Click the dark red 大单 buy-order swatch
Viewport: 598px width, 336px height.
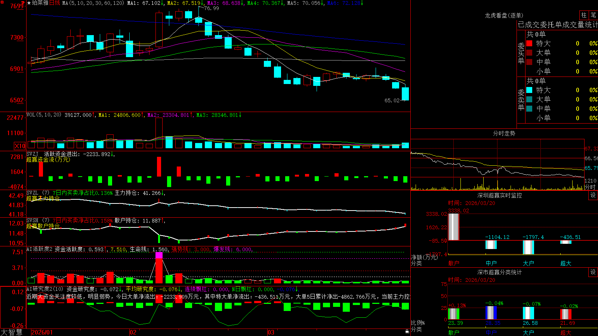click(529, 53)
